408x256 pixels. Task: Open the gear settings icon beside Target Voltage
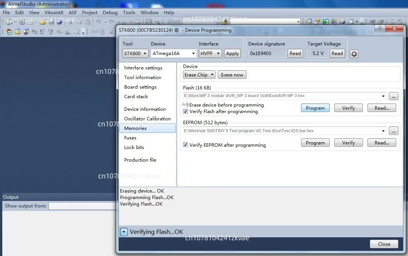[354, 54]
